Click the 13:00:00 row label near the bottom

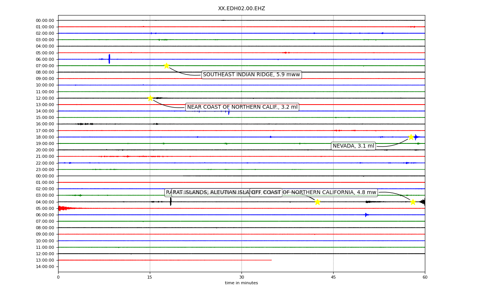click(x=45, y=260)
